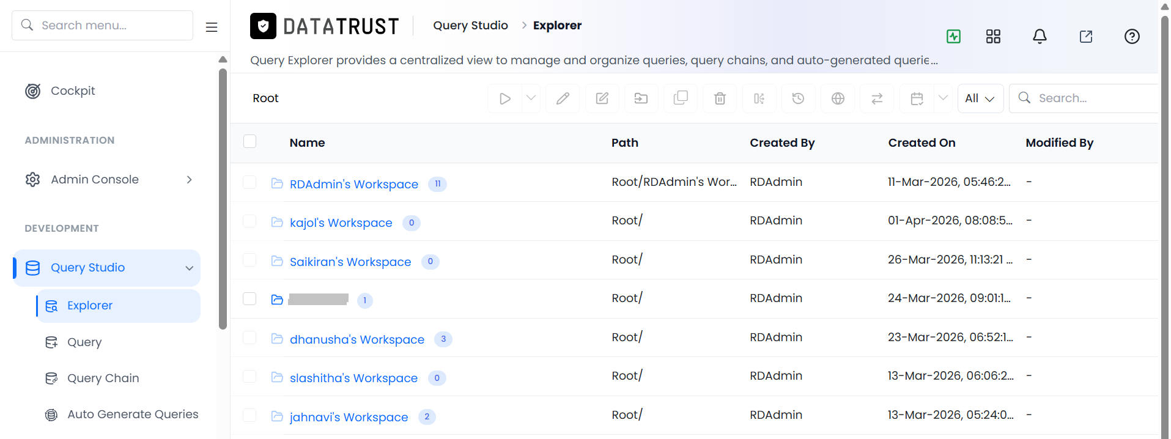Screen dimensions: 1171x439
Task: Click the calendar schedule toolbar icon
Action: tap(917, 98)
